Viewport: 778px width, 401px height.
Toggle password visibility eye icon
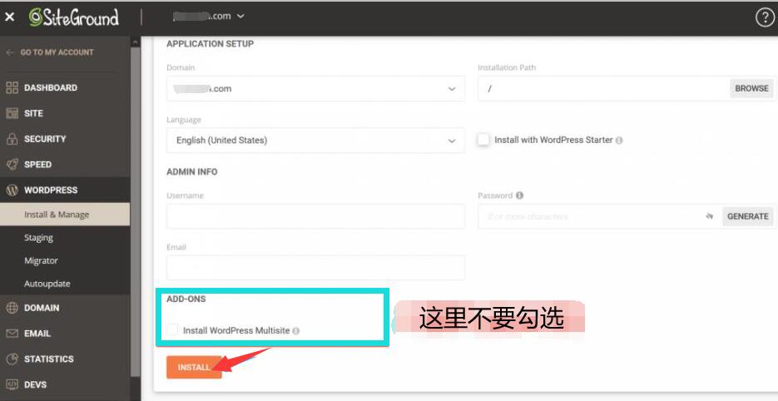click(x=709, y=216)
